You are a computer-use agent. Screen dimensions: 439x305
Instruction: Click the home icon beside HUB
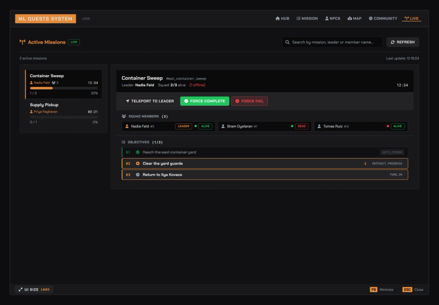tap(278, 18)
